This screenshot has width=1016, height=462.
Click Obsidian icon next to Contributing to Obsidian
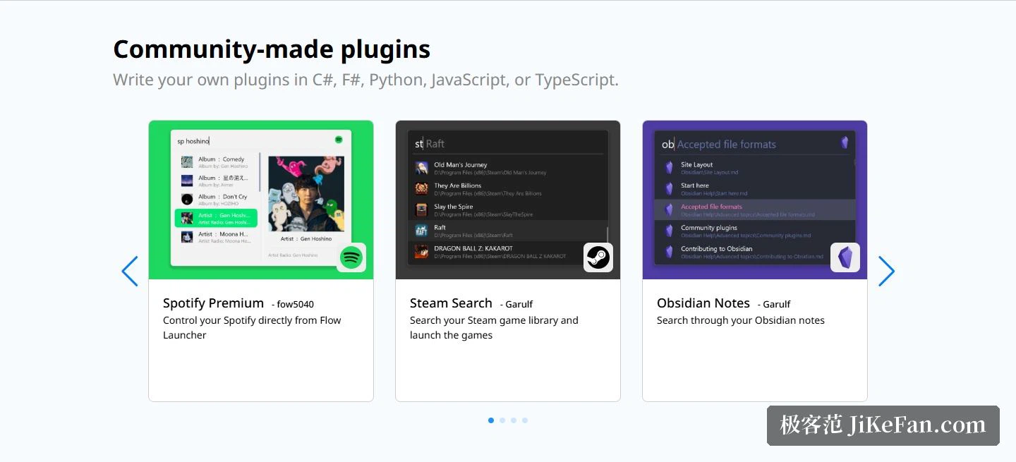tap(669, 252)
